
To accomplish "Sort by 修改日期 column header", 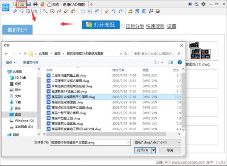I will click(x=126, y=70).
